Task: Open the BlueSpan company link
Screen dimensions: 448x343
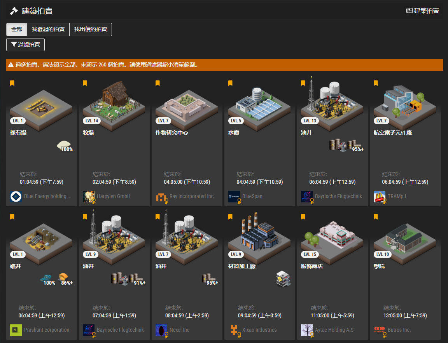Action: point(252,197)
